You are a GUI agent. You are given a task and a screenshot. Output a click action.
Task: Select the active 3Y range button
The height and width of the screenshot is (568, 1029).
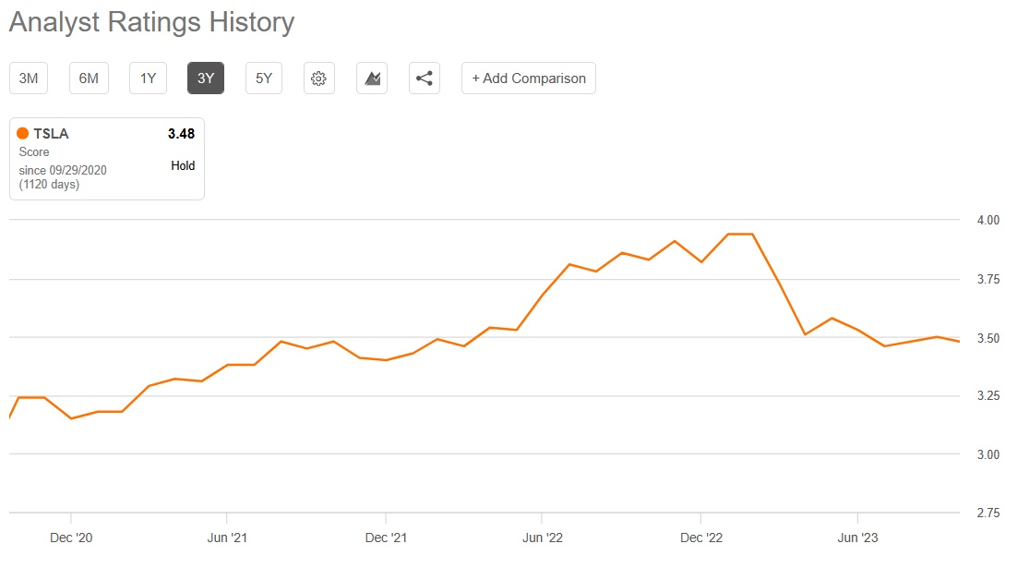coord(206,79)
